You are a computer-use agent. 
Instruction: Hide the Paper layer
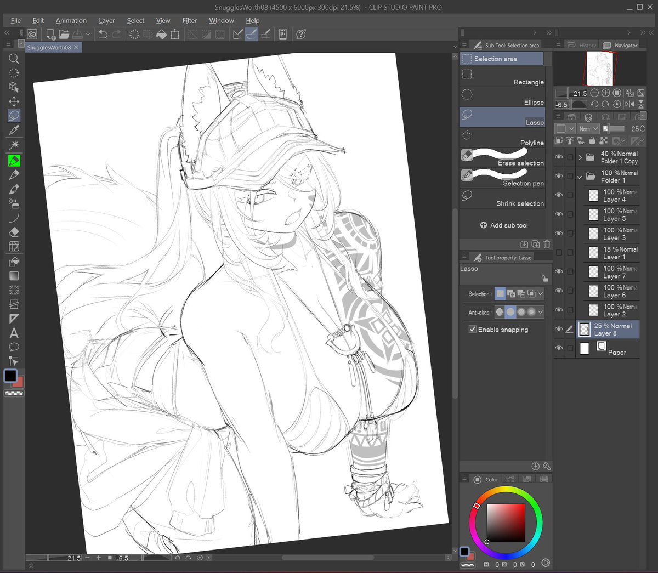pos(559,348)
